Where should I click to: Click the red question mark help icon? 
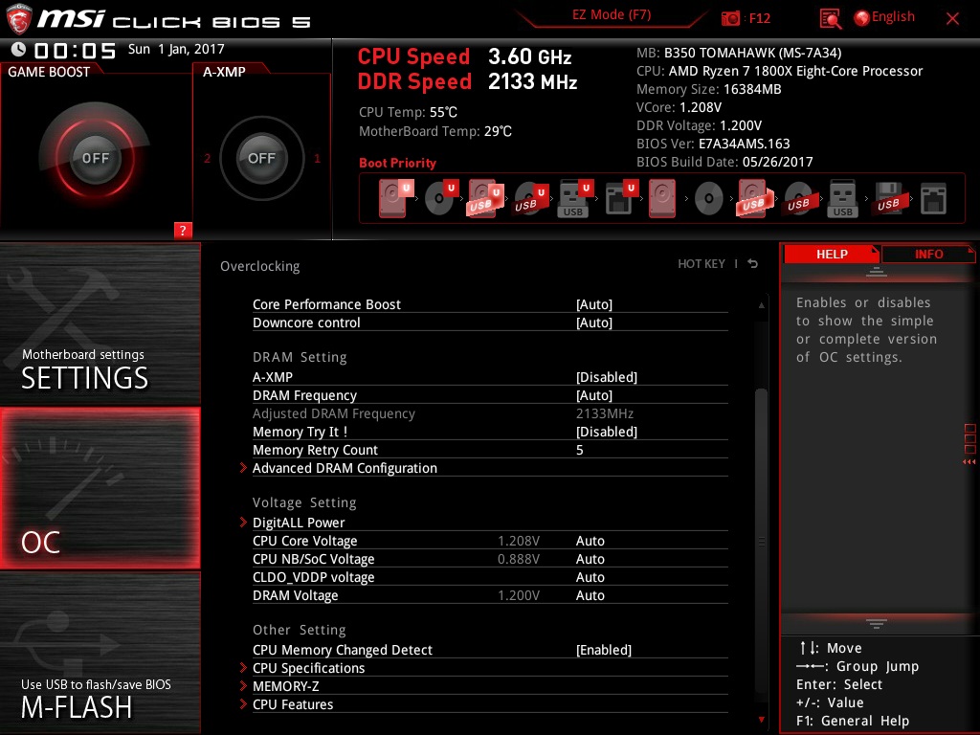click(183, 230)
